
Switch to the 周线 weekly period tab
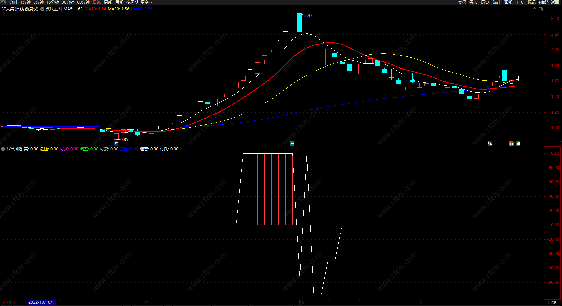[x=108, y=2]
